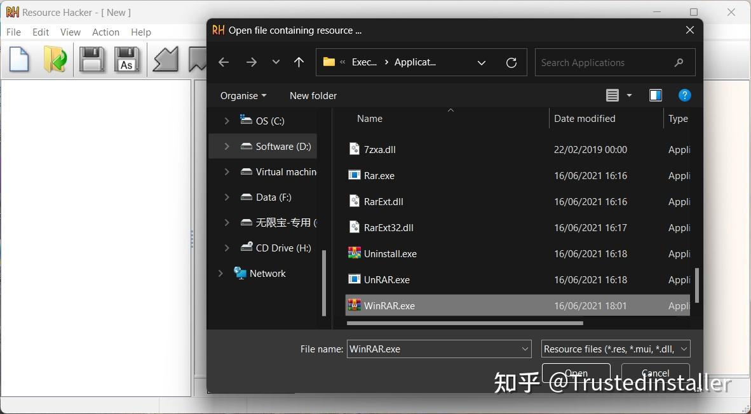The width and height of the screenshot is (751, 414).
Task: Click the Applicat... breadcrumb segment
Action: [x=415, y=62]
